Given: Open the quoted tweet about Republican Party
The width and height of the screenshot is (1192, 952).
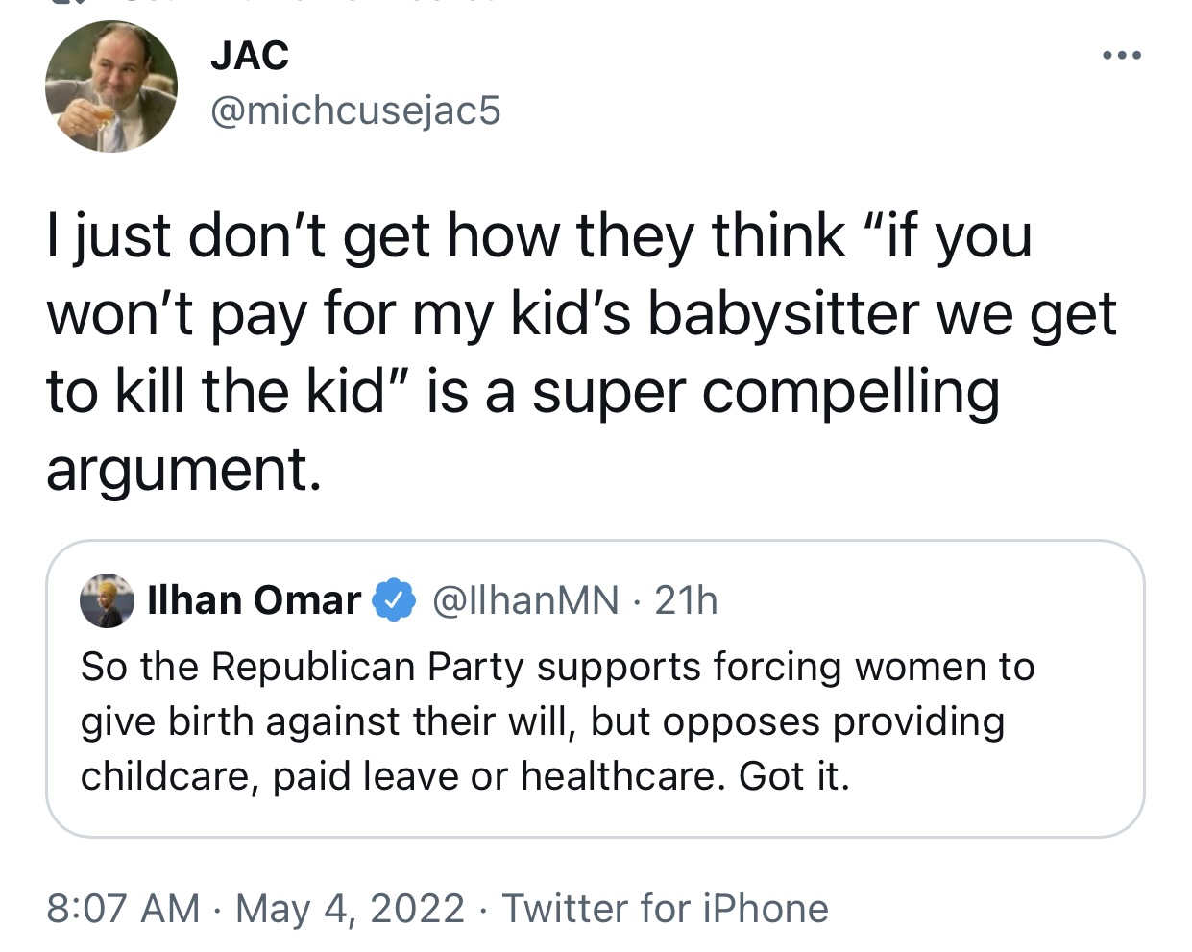Looking at the screenshot, I should pos(596,689).
